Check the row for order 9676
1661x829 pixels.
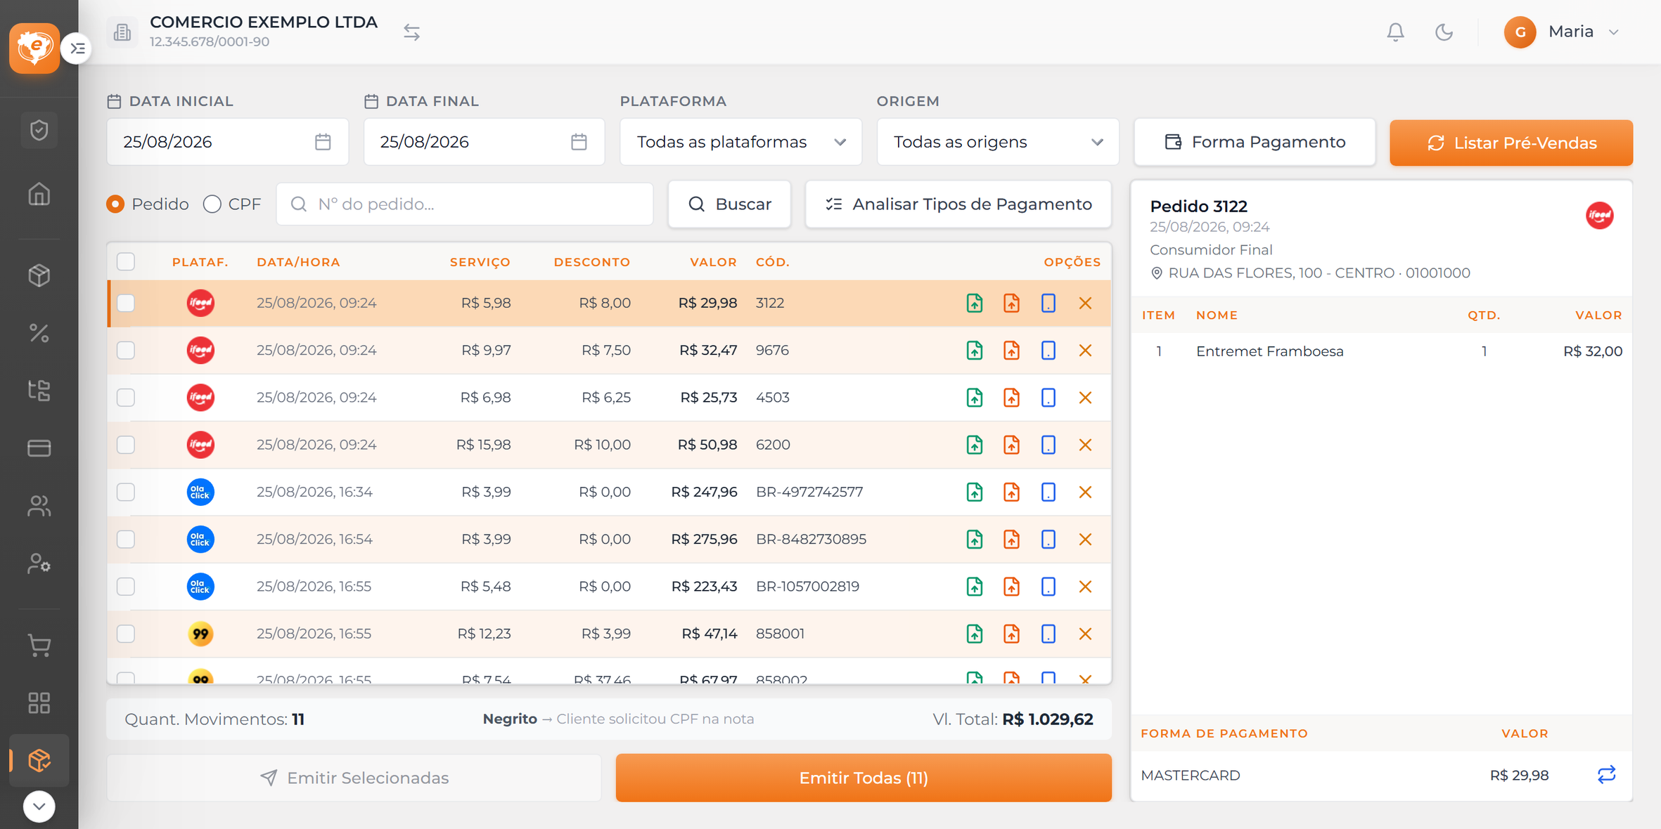pyautogui.click(x=126, y=350)
